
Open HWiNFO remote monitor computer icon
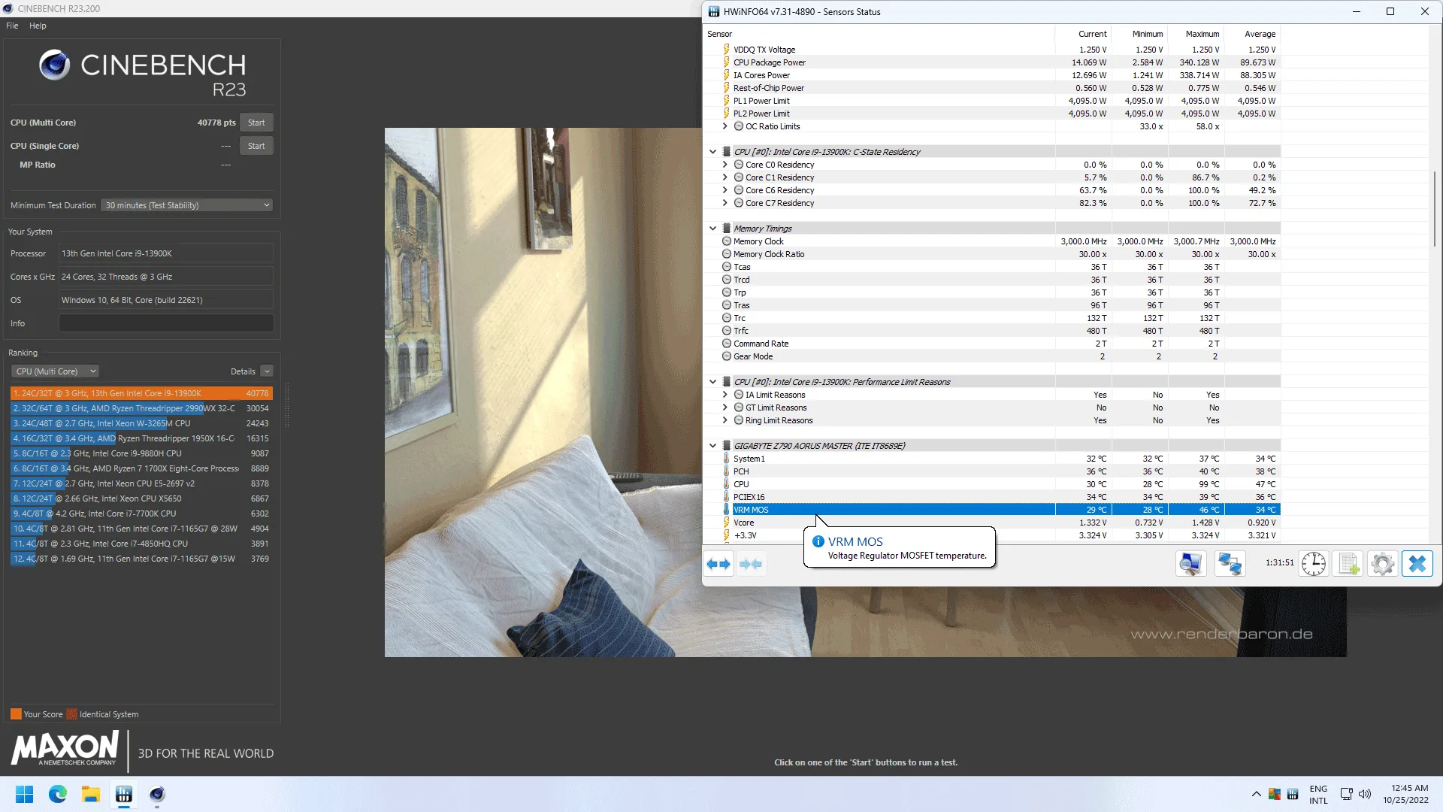coord(1191,564)
